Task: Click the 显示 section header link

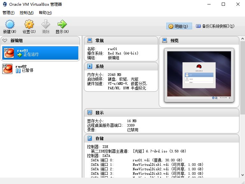Action: (x=99, y=113)
